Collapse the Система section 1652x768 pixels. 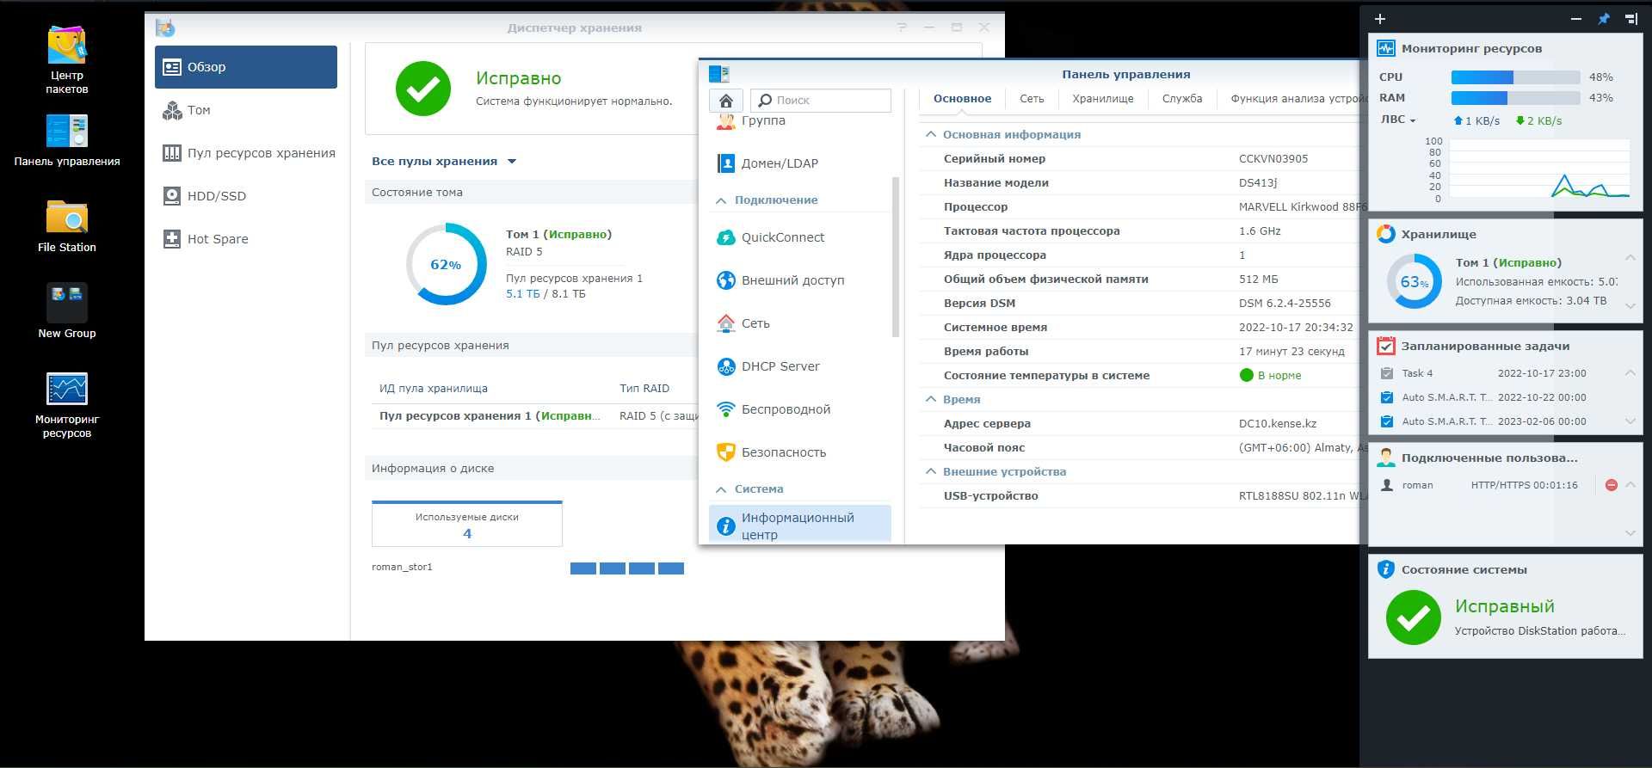(721, 489)
